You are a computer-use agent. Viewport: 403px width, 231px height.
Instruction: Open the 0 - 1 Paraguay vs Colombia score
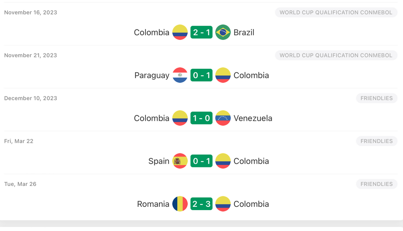pyautogui.click(x=201, y=75)
